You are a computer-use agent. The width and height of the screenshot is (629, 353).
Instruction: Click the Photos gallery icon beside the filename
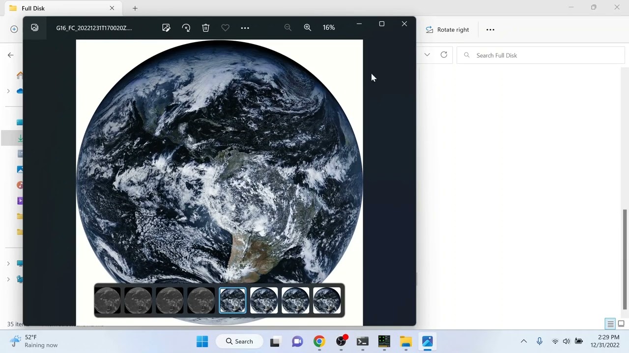tap(34, 27)
